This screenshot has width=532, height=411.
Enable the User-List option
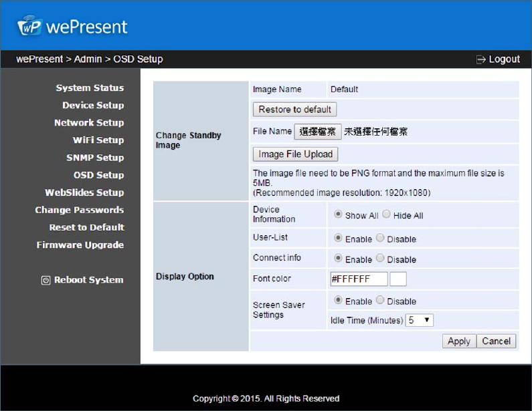(338, 238)
